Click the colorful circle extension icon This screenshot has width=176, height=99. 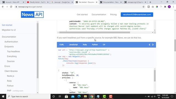pyautogui.click(x=157, y=7)
